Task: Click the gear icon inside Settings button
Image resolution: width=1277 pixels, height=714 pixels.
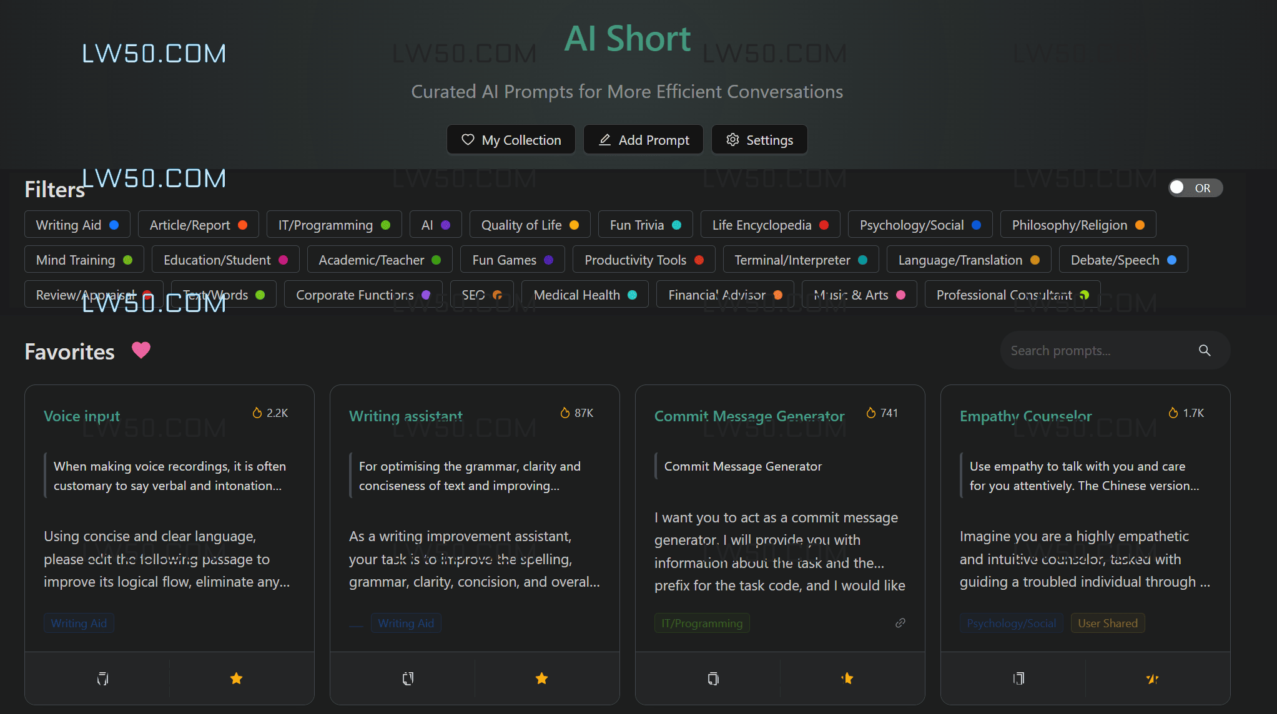Action: (732, 139)
